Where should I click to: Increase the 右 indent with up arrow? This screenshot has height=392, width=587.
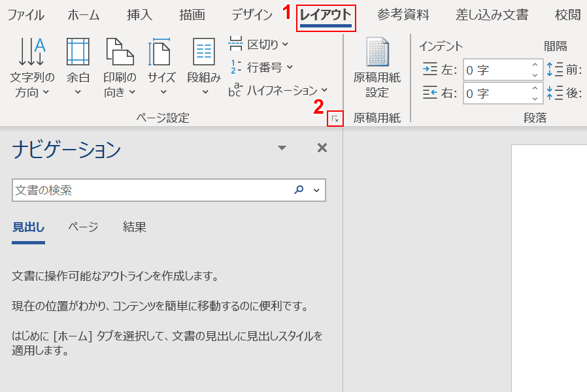(535, 88)
